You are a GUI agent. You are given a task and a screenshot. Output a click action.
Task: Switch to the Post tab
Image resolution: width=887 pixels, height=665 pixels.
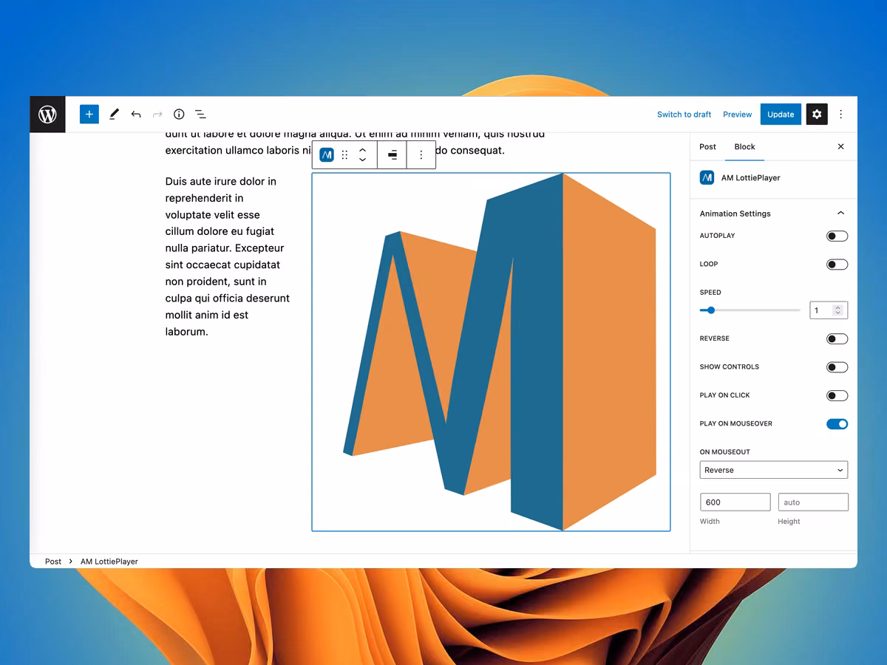[x=707, y=146]
